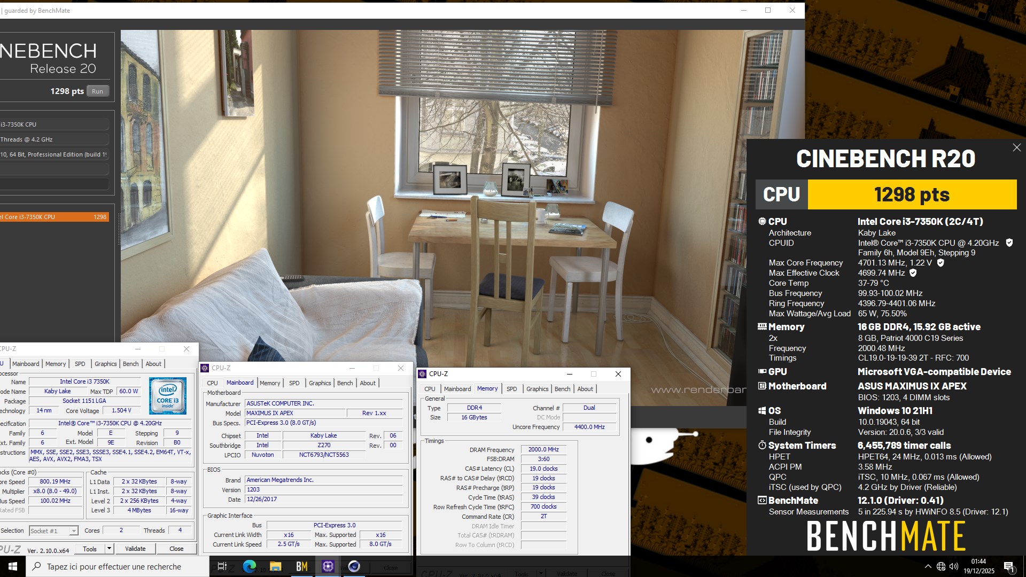This screenshot has height=577, width=1026.
Task: Click the Max TDP value 60.0 W
Action: tap(128, 391)
